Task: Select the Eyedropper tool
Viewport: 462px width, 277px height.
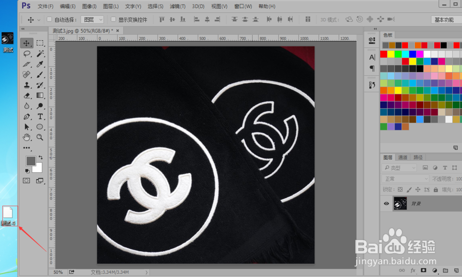Action: (x=40, y=64)
